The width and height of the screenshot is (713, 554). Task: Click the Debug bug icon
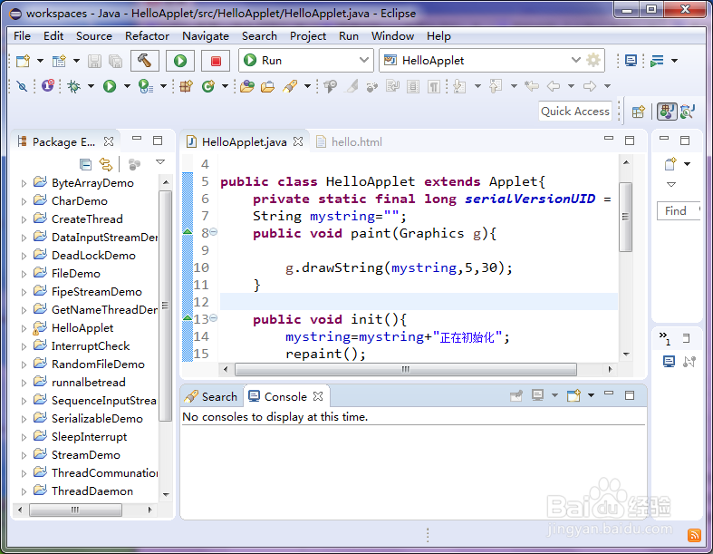click(x=73, y=86)
